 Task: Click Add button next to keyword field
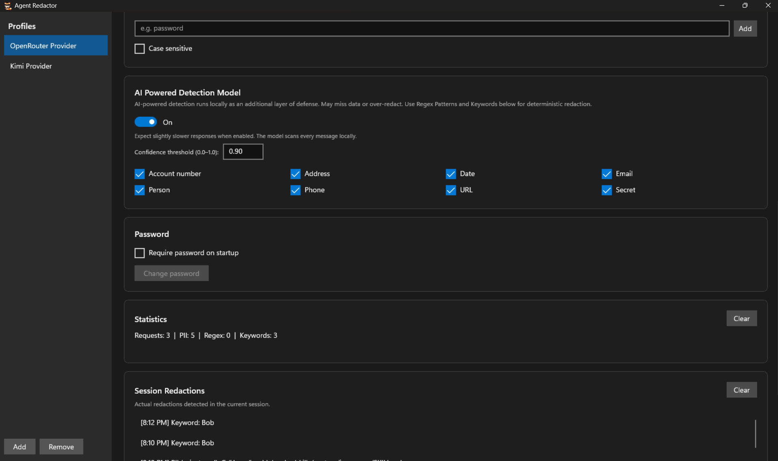point(745,28)
